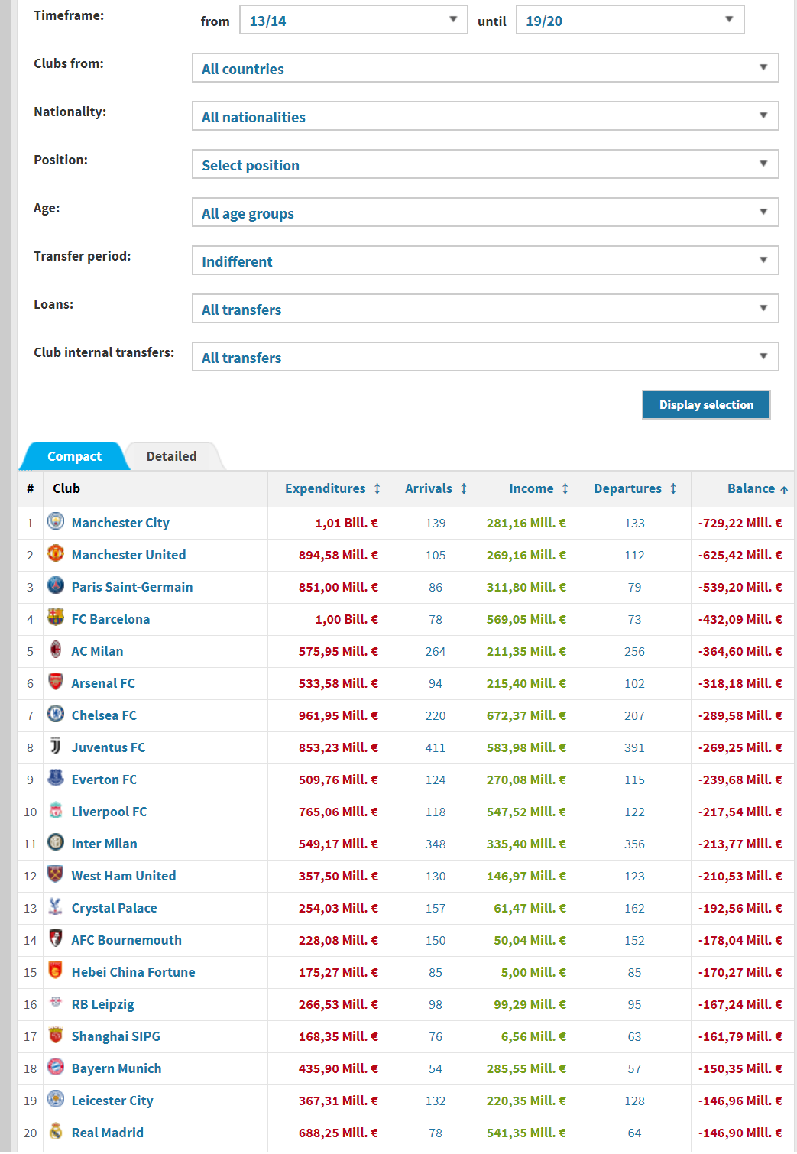Click the Crystal Palace crest icon

pyautogui.click(x=56, y=906)
